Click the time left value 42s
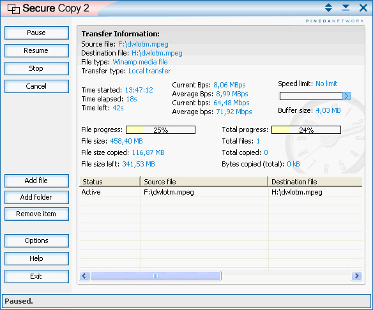Image resolution: width=373 pixels, height=310 pixels. click(x=118, y=108)
